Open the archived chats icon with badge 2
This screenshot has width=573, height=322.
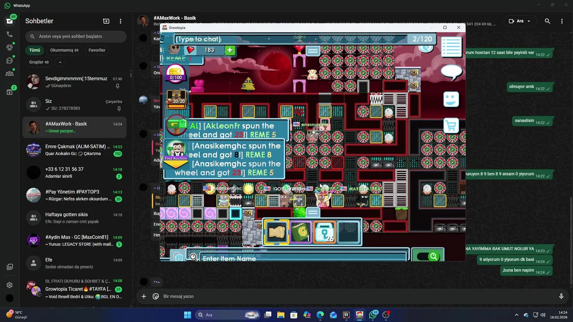pyautogui.click(x=9, y=92)
